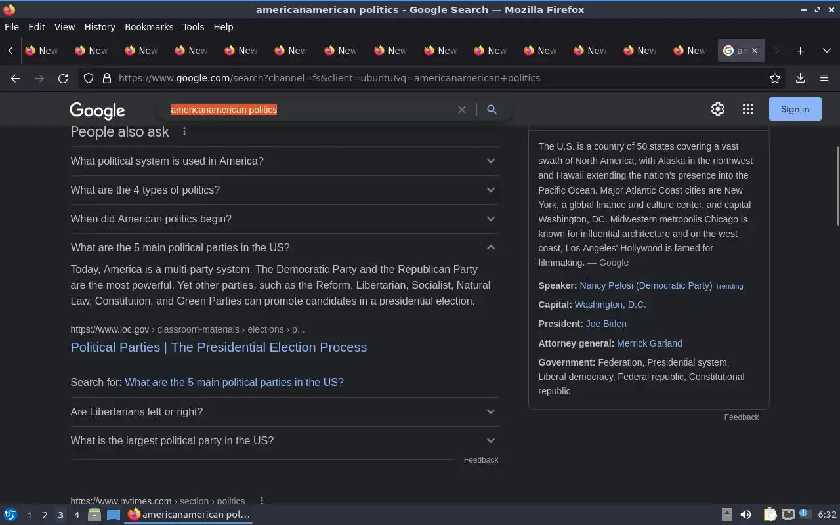
Task: Open the system start menu
Action: [x=10, y=514]
